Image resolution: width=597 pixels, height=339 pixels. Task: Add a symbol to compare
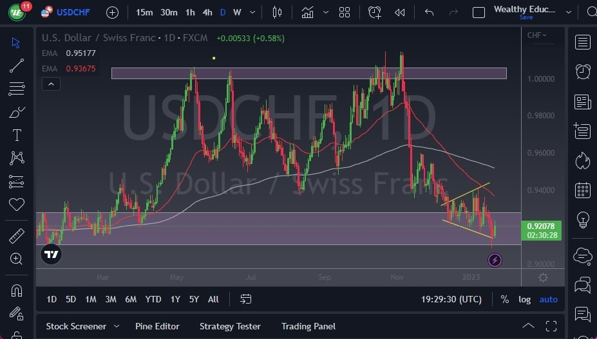(x=112, y=13)
